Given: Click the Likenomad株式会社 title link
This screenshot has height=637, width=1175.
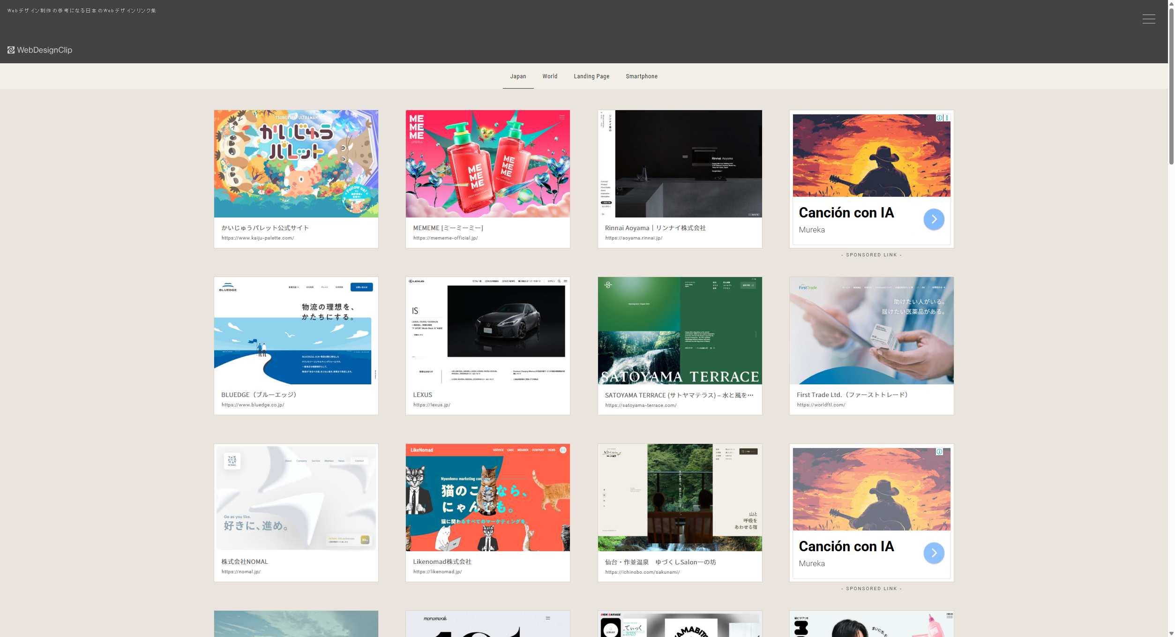Looking at the screenshot, I should click(442, 562).
